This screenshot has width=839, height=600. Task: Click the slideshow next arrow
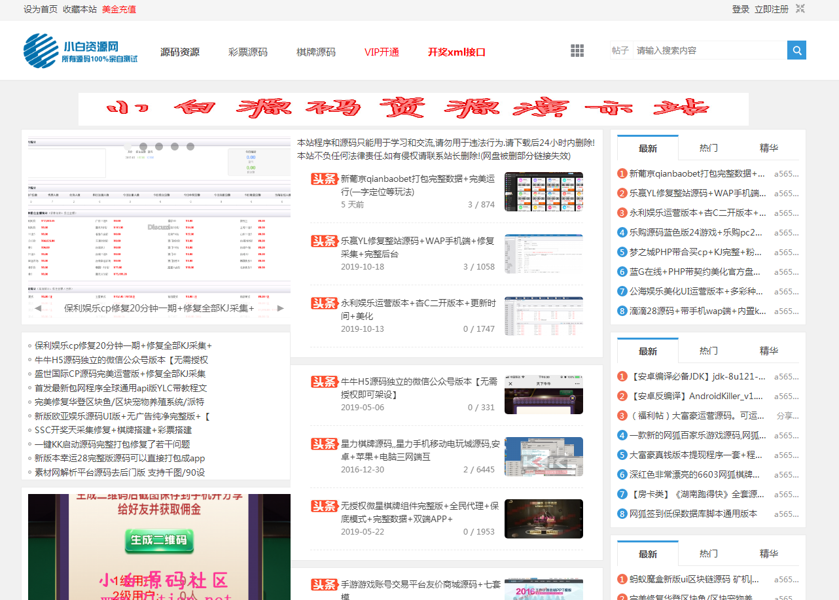pos(281,308)
